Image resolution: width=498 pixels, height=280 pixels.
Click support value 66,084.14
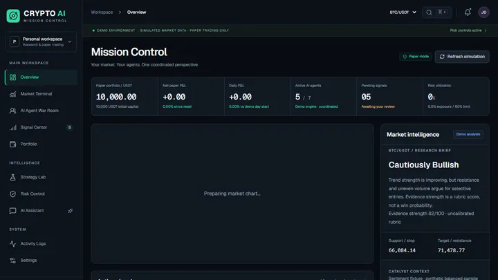[402, 250]
